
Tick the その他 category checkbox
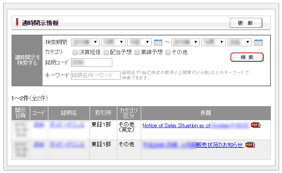click(168, 52)
